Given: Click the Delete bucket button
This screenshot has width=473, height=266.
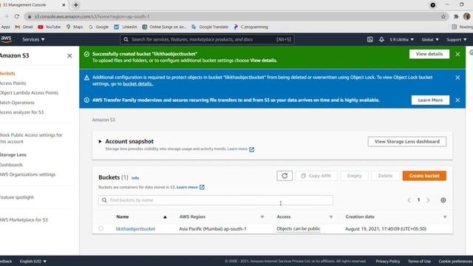Looking at the screenshot, I should 385,176.
